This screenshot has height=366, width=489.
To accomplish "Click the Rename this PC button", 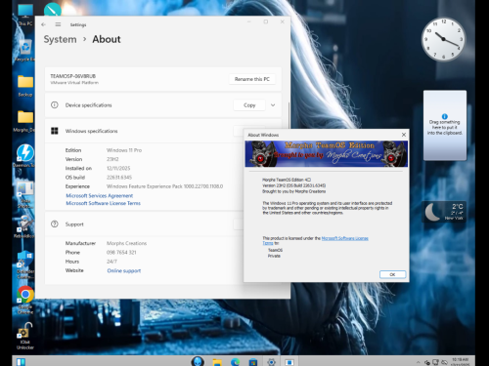I will coord(252,79).
